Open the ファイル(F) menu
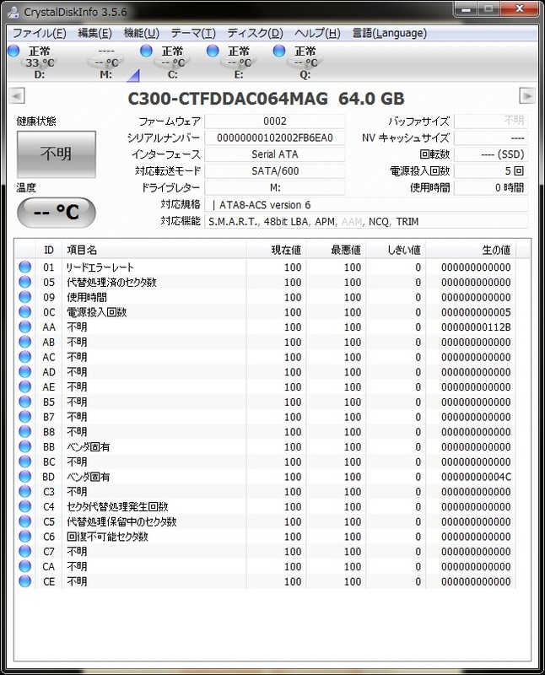This screenshot has height=675, width=545. coord(39,33)
